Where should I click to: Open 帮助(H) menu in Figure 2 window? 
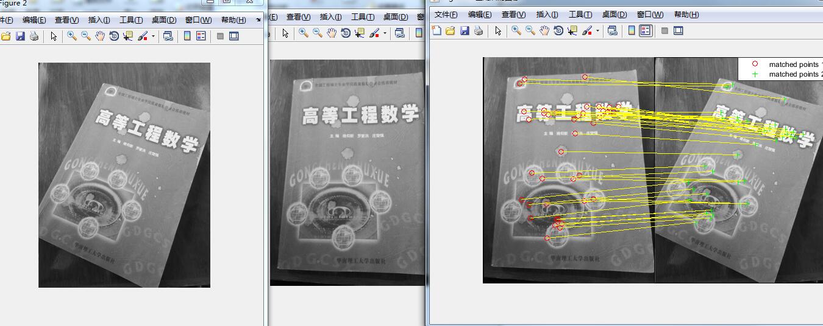tap(233, 20)
